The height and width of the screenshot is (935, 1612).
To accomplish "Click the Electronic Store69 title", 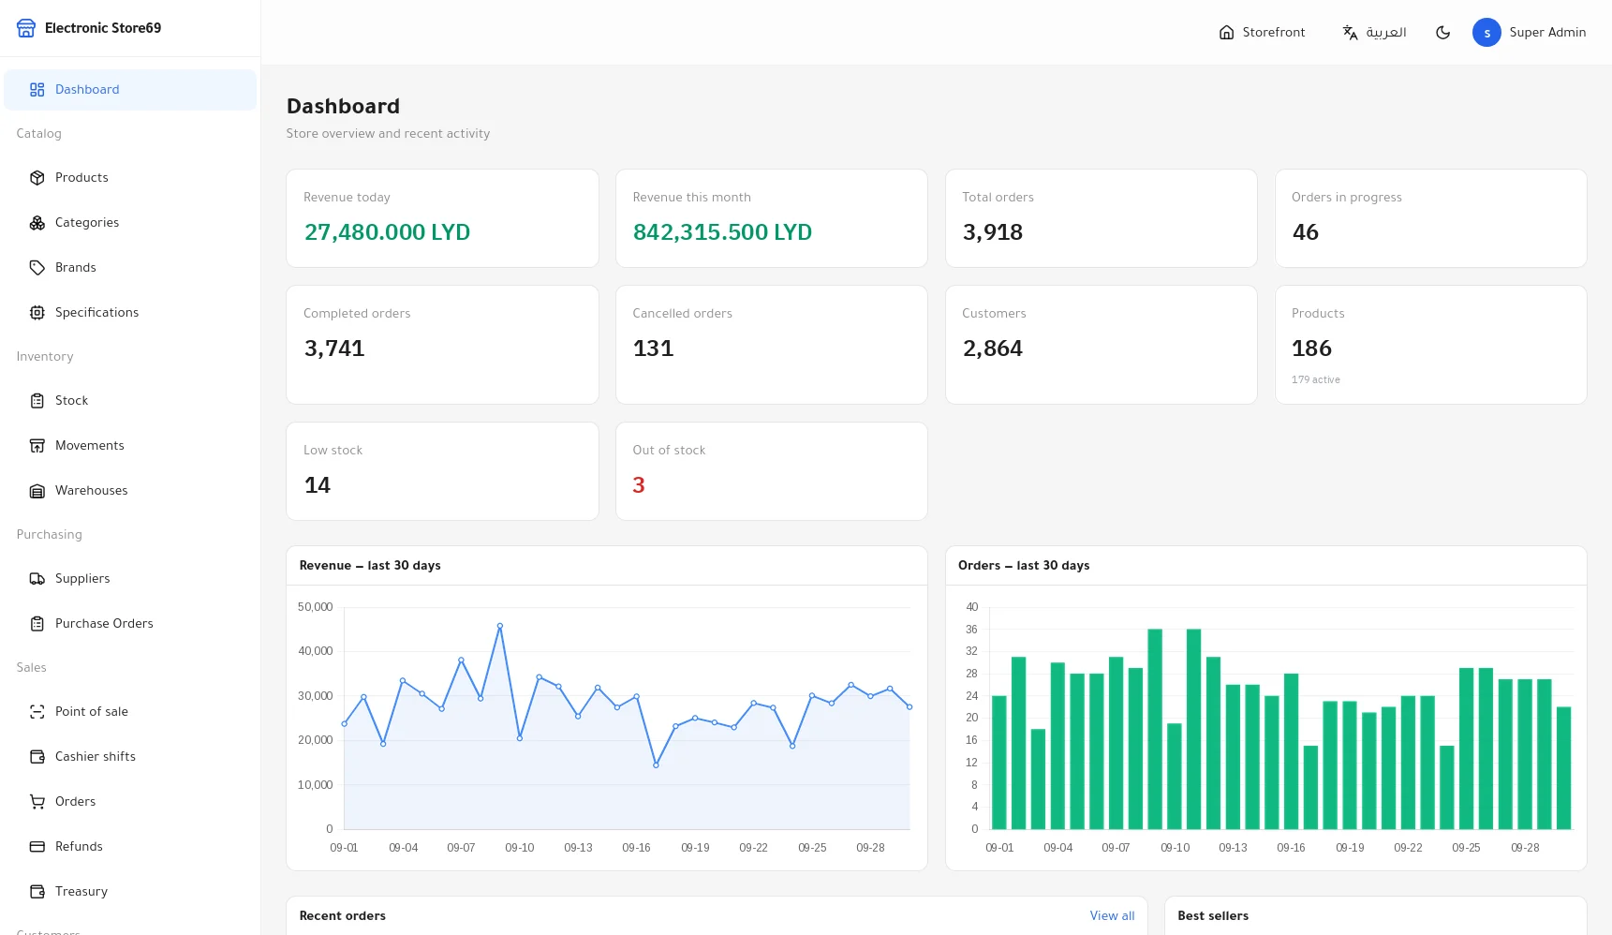I will [103, 28].
